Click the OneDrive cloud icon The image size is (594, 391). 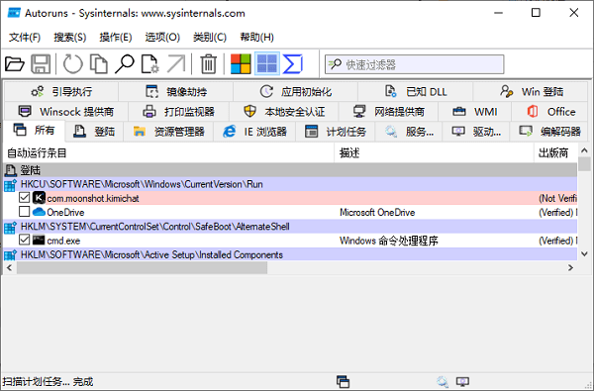click(x=39, y=212)
